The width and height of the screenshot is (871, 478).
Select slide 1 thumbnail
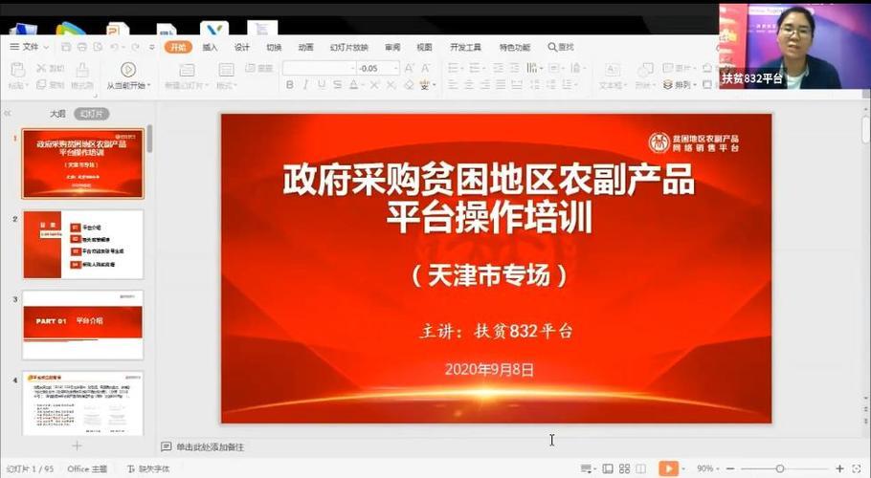[x=82, y=163]
